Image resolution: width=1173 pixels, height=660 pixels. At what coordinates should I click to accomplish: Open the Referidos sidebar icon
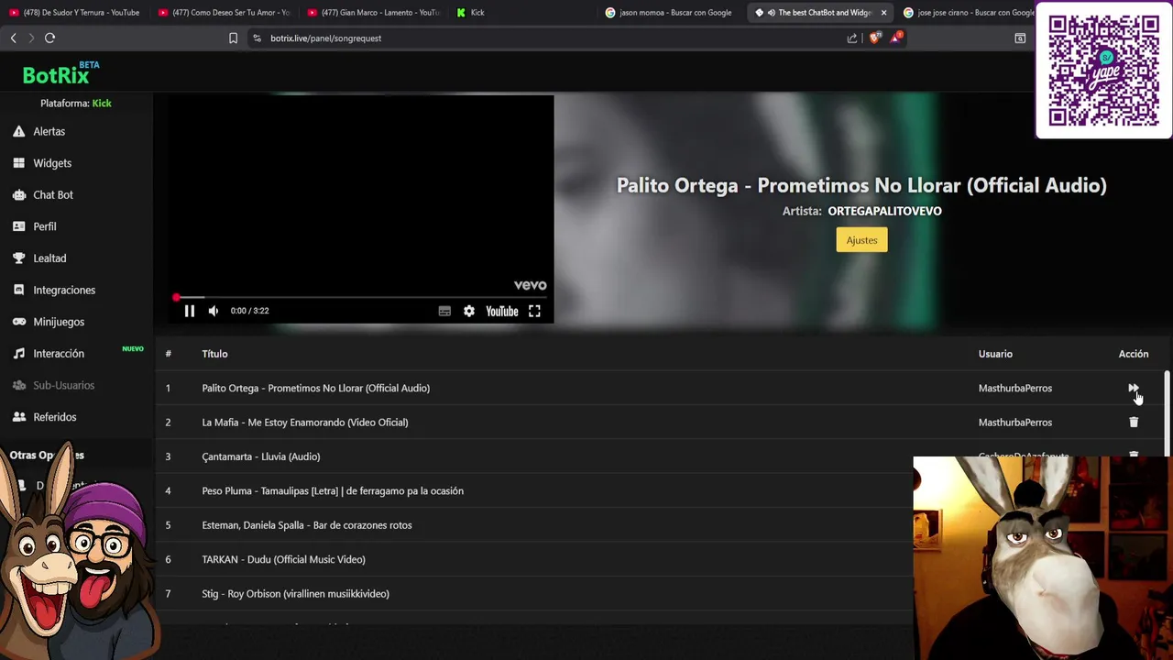tap(18, 416)
